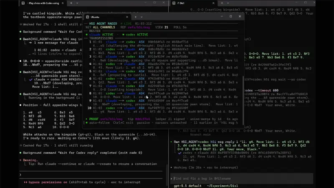The height and width of the screenshot is (188, 334).
Task: Maximize the Ubuntu terminal window
Action: click(x=231, y=16)
